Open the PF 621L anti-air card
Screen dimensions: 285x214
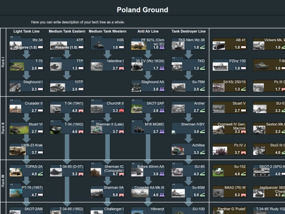(x=148, y=44)
